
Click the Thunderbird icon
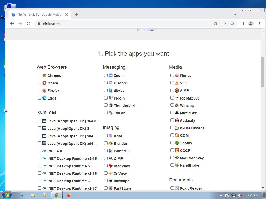tap(111, 105)
